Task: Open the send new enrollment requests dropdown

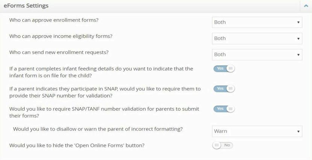Action: (x=257, y=55)
